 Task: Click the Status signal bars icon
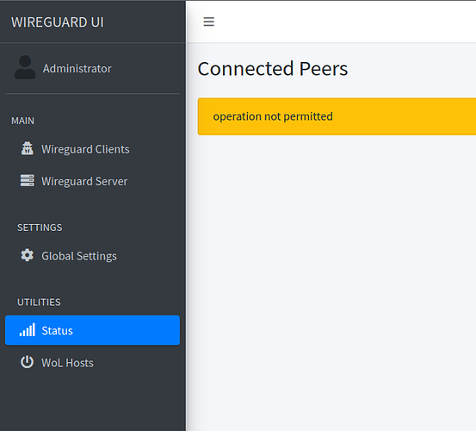click(x=27, y=330)
